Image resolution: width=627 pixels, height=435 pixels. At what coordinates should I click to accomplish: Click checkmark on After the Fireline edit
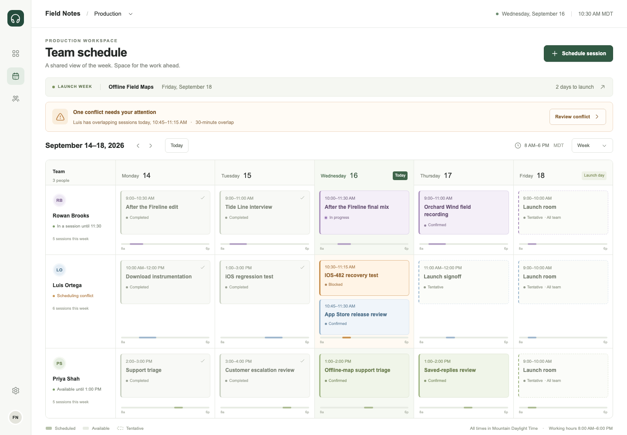(x=202, y=198)
